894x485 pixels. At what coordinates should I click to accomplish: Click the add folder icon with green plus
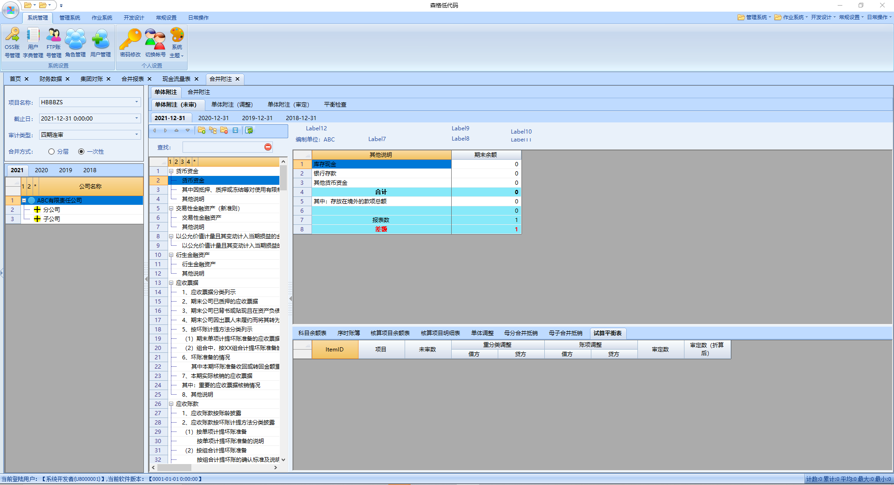202,130
